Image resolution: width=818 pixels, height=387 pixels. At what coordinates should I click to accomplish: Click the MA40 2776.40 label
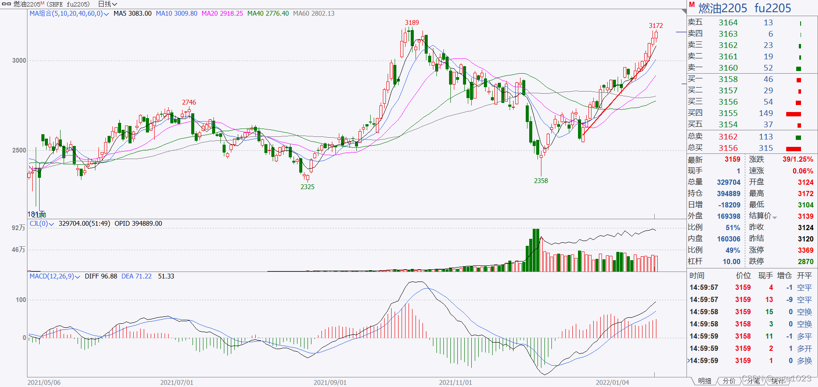[x=268, y=14]
